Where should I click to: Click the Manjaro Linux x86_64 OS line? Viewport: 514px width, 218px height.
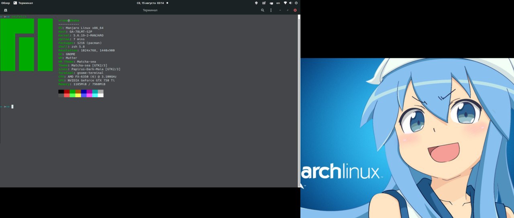(81, 28)
